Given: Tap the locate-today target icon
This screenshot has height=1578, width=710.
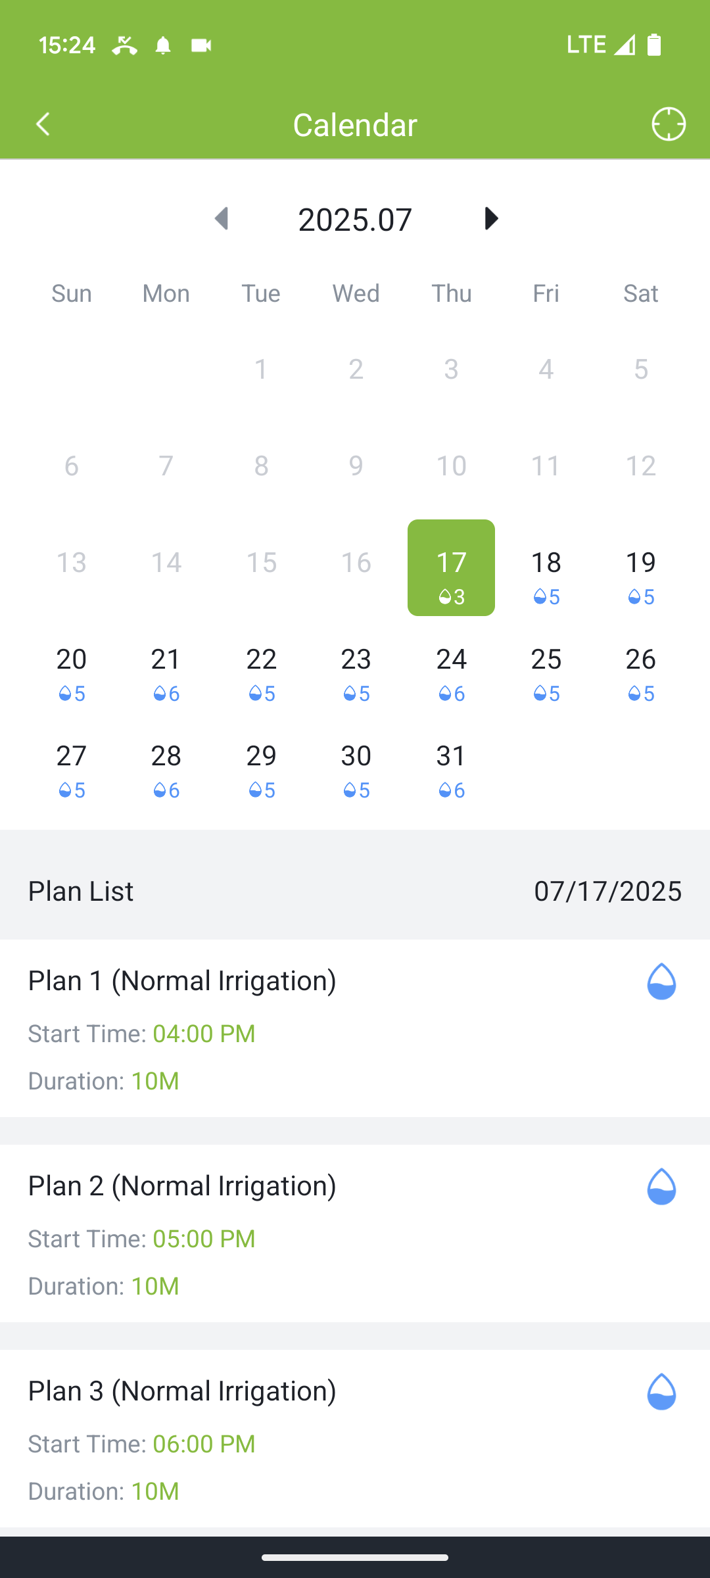Looking at the screenshot, I should click(669, 124).
